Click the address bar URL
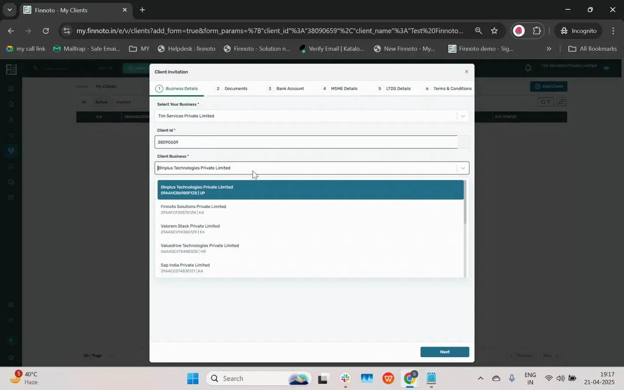This screenshot has height=390, width=624. [270, 31]
